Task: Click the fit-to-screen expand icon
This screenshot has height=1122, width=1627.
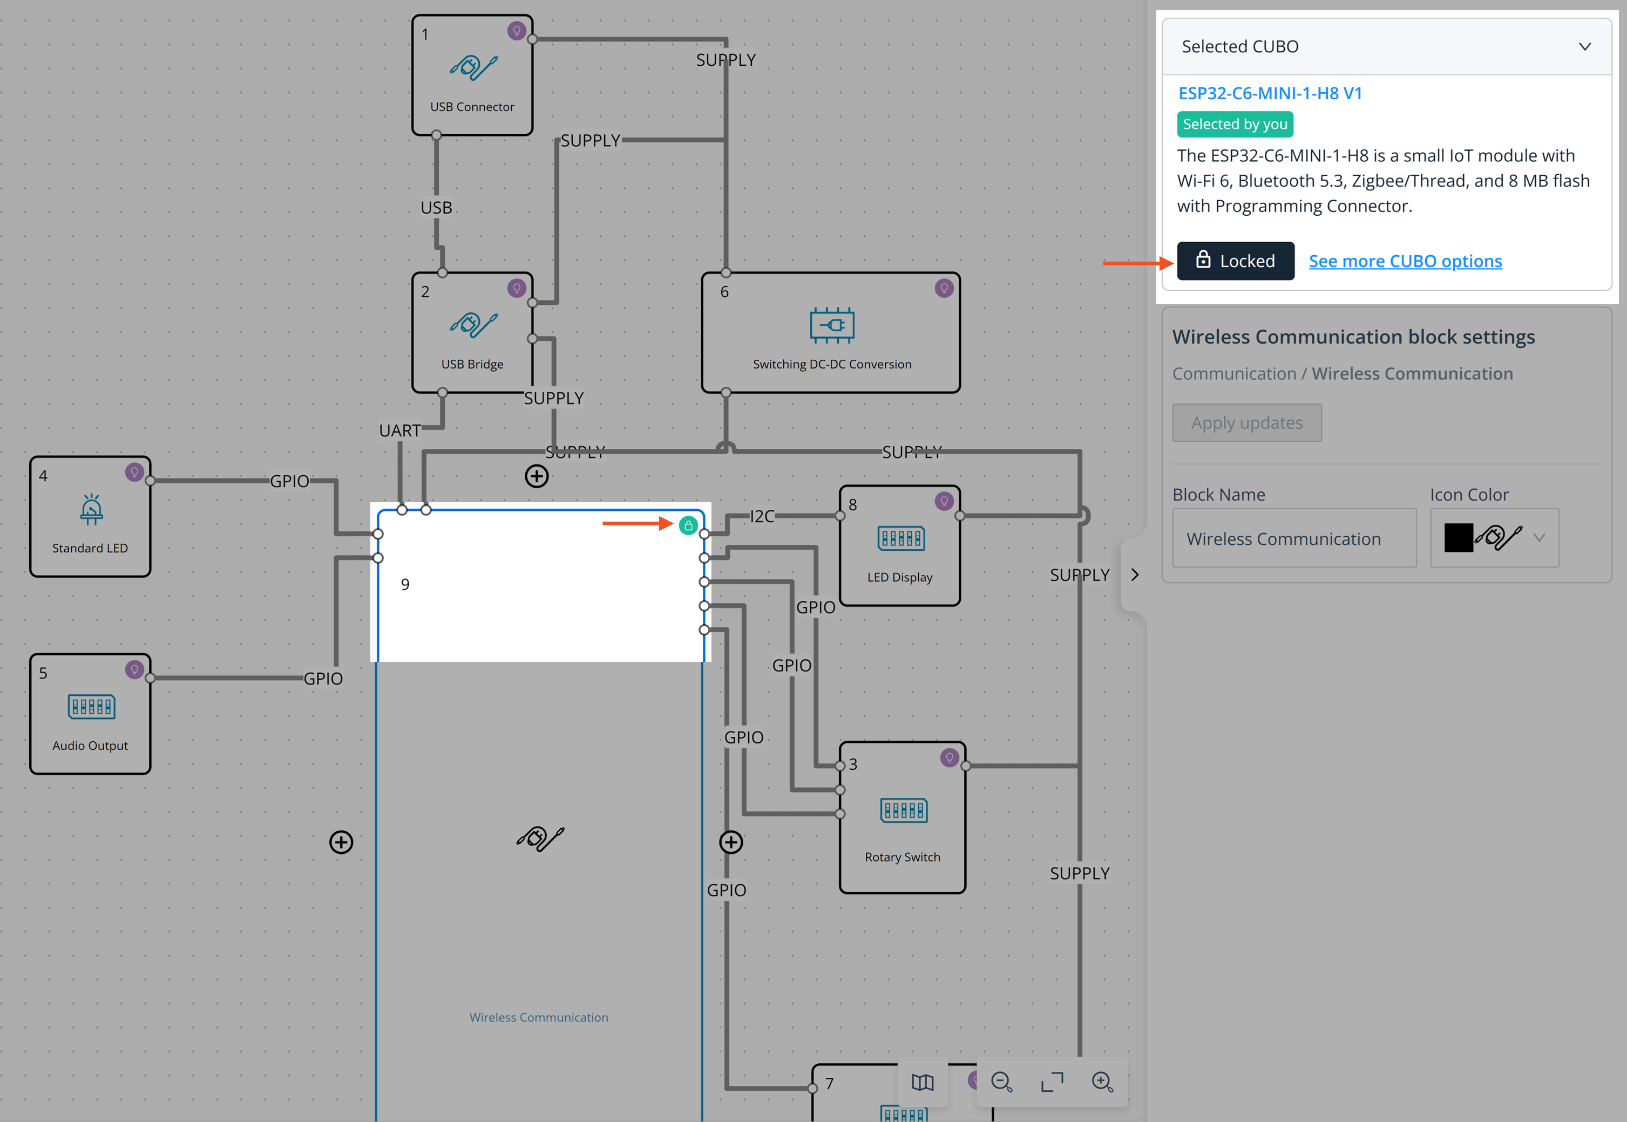Action: (1052, 1082)
